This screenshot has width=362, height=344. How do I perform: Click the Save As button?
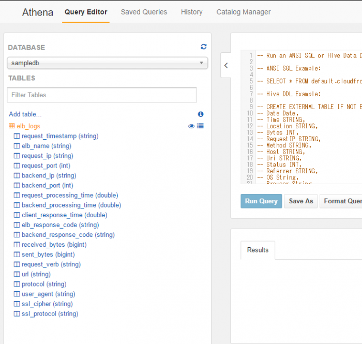click(x=301, y=201)
